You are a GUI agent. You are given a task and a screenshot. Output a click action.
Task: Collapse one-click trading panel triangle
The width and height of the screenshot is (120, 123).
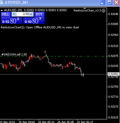pyautogui.click(x=2, y=10)
